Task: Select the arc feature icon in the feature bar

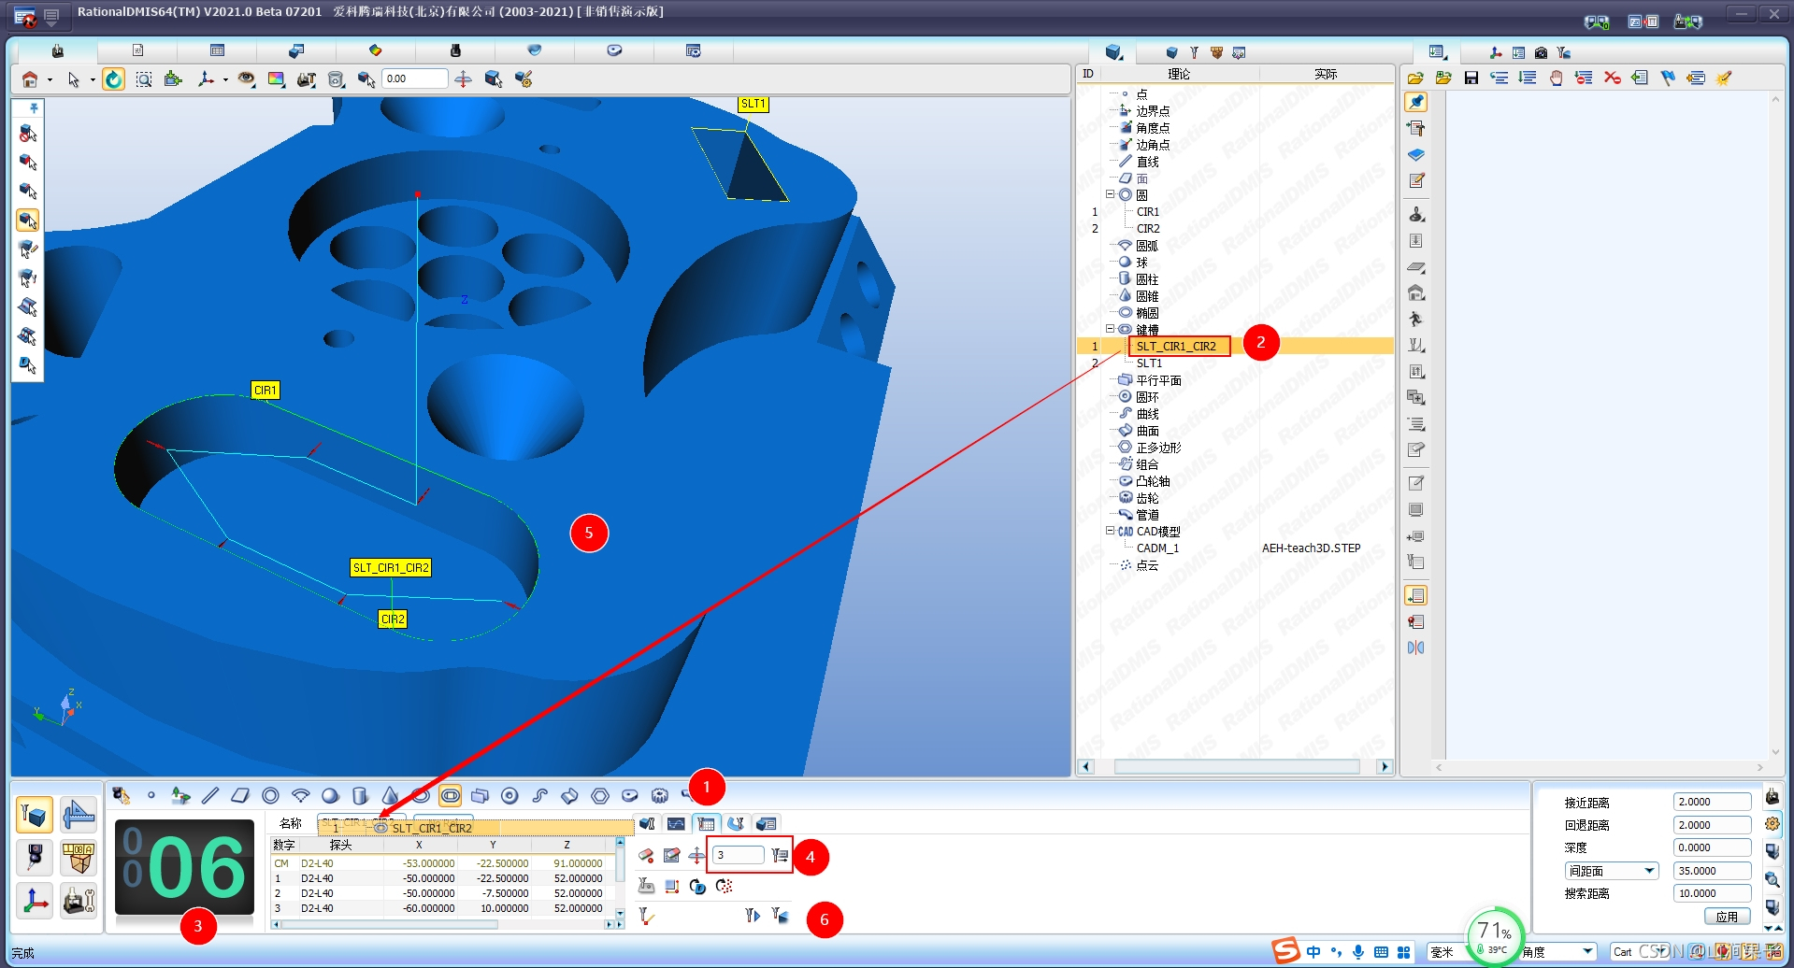Action: pyautogui.click(x=300, y=795)
